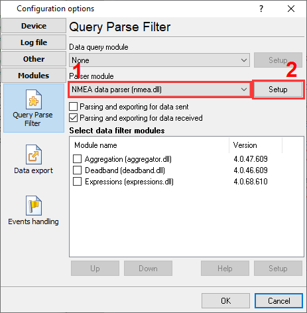Viewport: 307px width, 313px height.
Task: Open the Parser module NMEA dropdown
Action: pyautogui.click(x=159, y=90)
